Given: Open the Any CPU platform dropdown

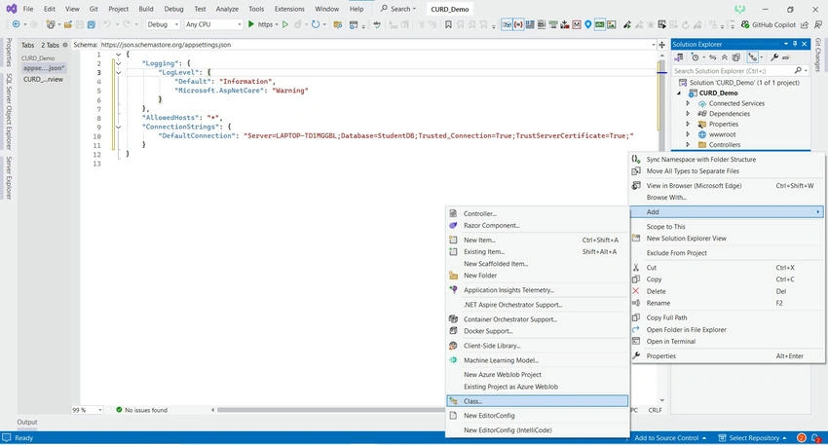Looking at the screenshot, I should coord(213,24).
